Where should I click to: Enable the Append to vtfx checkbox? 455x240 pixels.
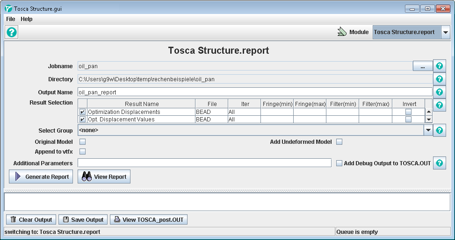83,152
